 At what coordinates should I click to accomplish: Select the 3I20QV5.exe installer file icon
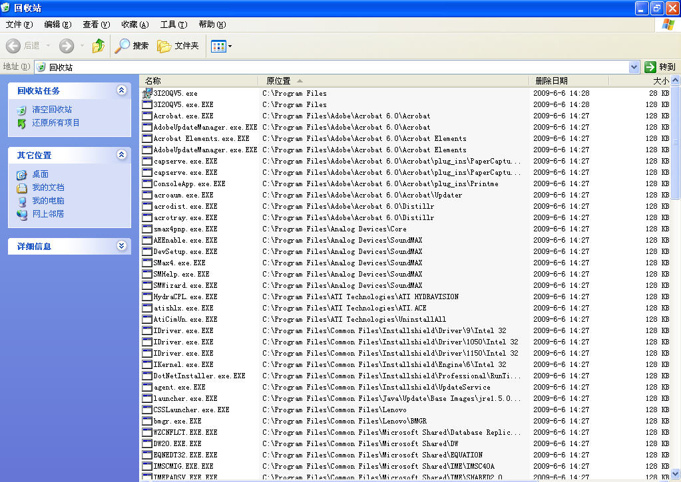point(147,93)
